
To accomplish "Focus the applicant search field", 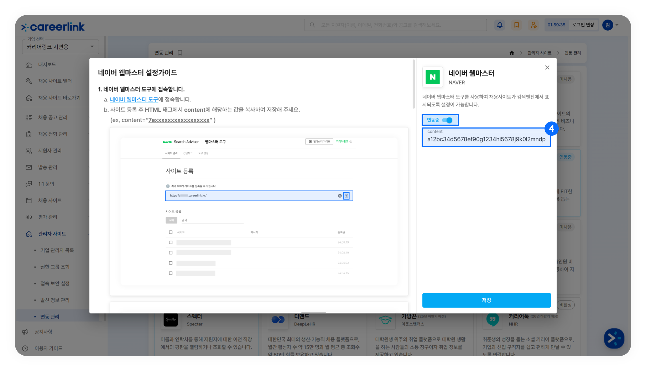I will point(395,25).
